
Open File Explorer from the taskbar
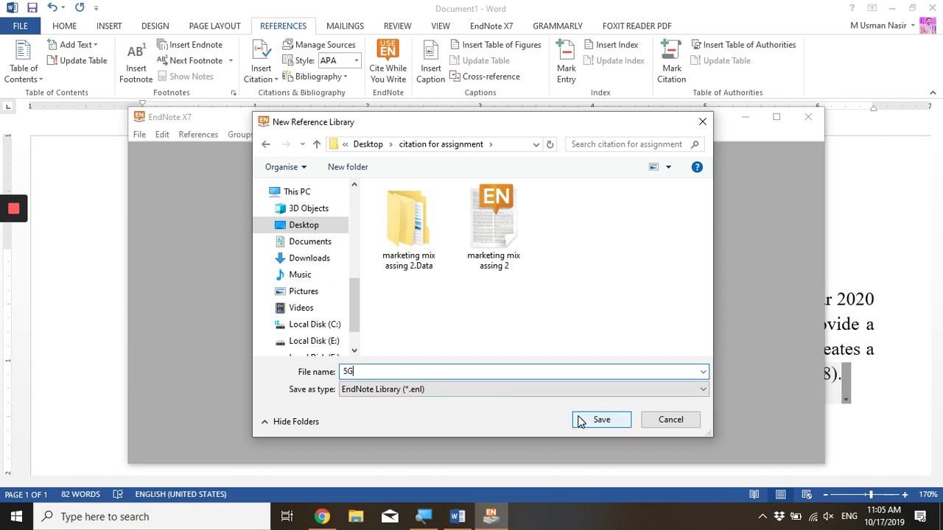tap(356, 516)
